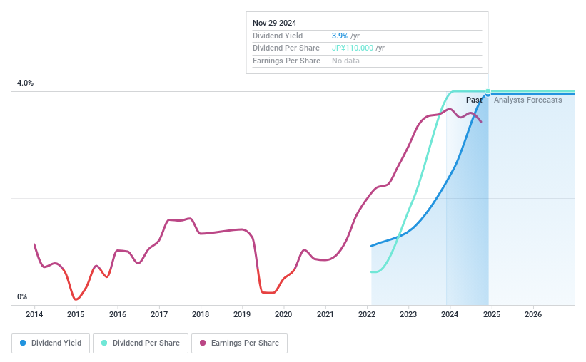The height and width of the screenshot is (362, 586).
Task: Click the 2022 x-axis year label
Action: (x=367, y=314)
